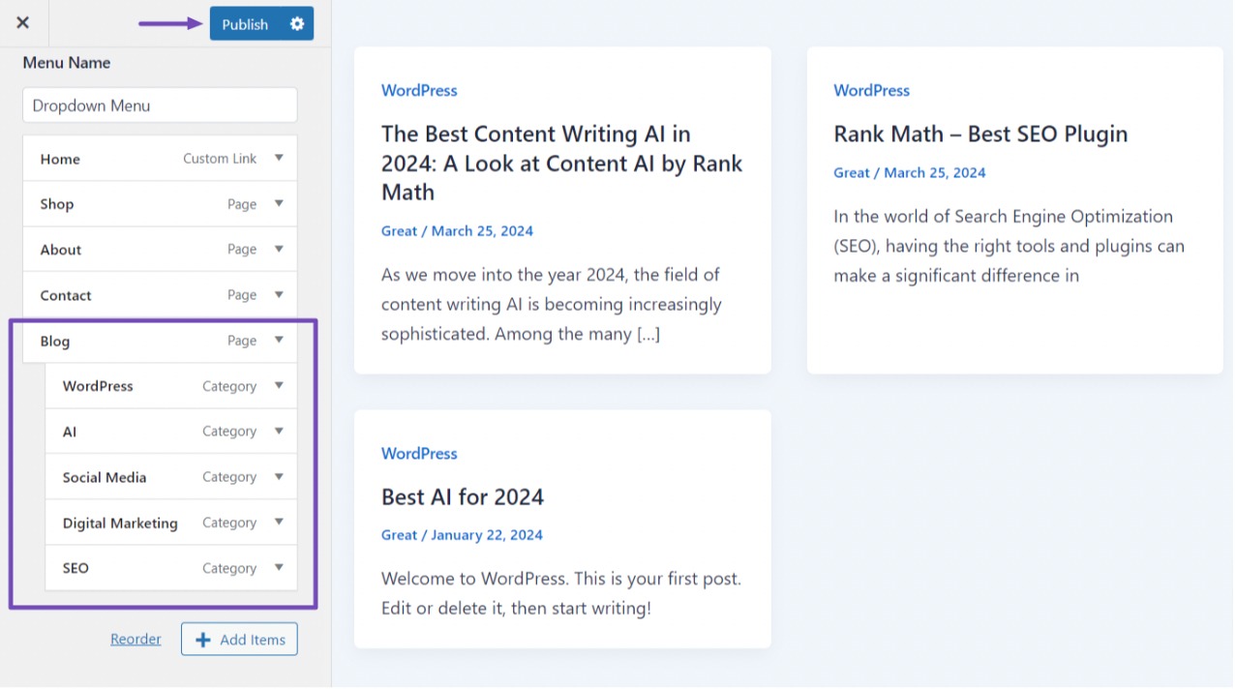This screenshot has height=689, width=1235.
Task: Expand the About menu item arrow
Action: (279, 249)
